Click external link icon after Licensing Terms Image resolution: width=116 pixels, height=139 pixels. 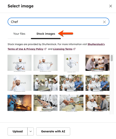pos(74,49)
